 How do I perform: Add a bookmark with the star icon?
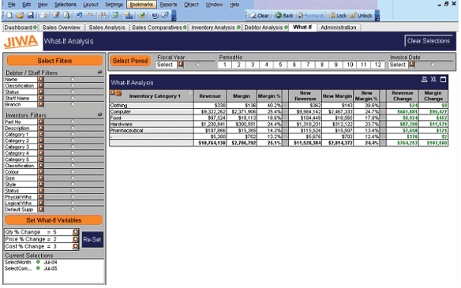pos(142,15)
